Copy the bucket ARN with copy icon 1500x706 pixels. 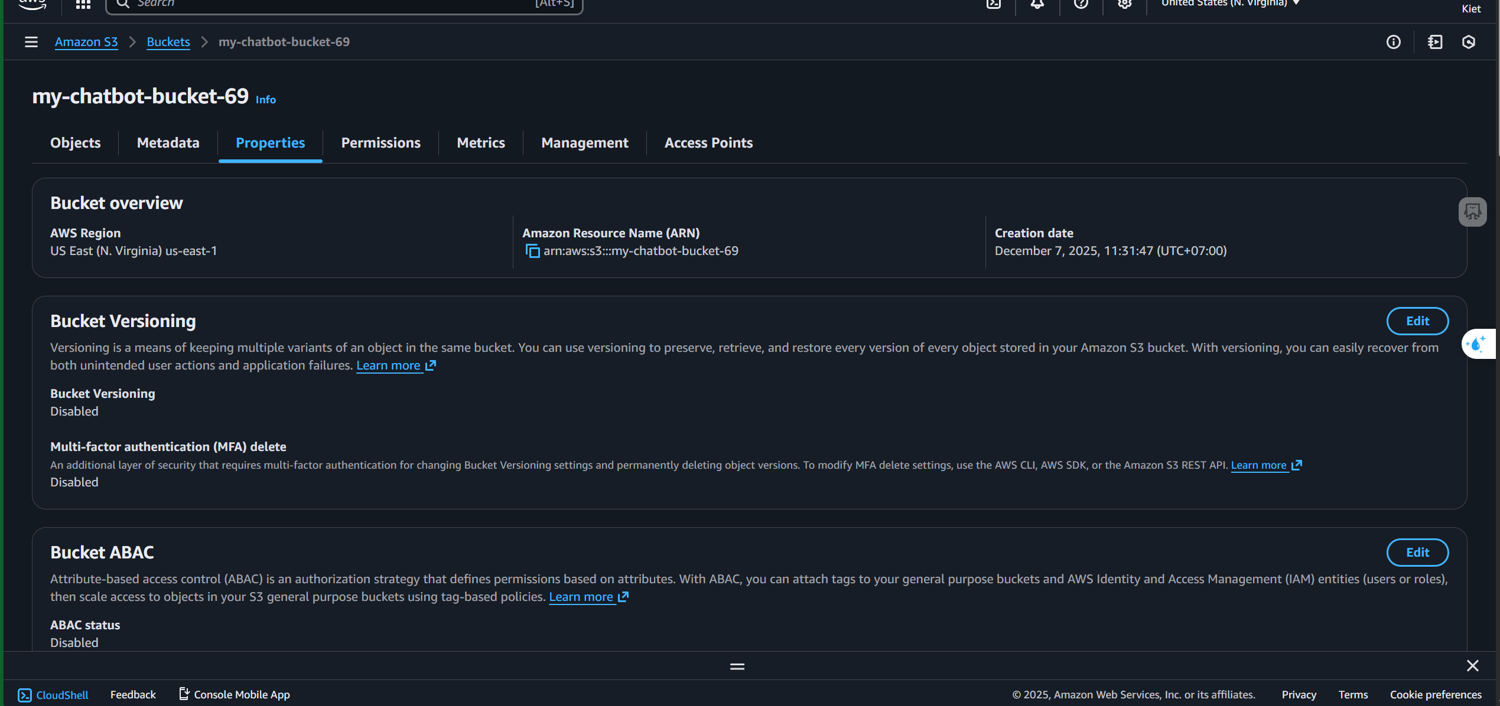pos(532,251)
